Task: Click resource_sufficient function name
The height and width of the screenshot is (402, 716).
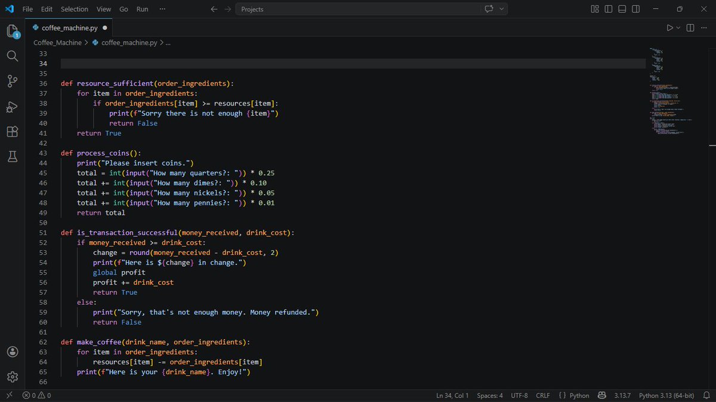Action: pos(115,83)
